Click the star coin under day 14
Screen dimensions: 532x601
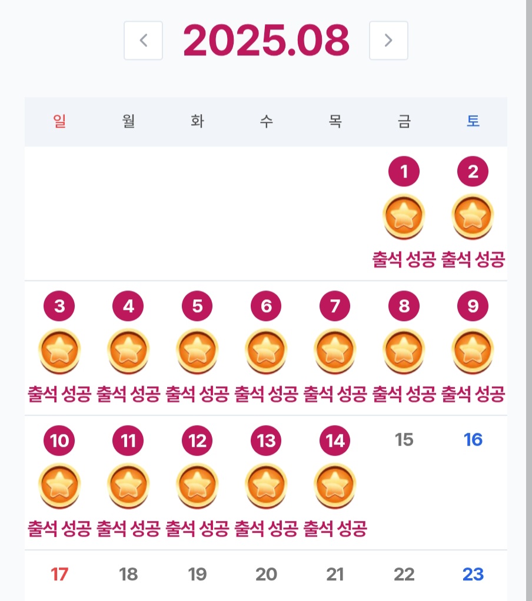pyautogui.click(x=335, y=485)
